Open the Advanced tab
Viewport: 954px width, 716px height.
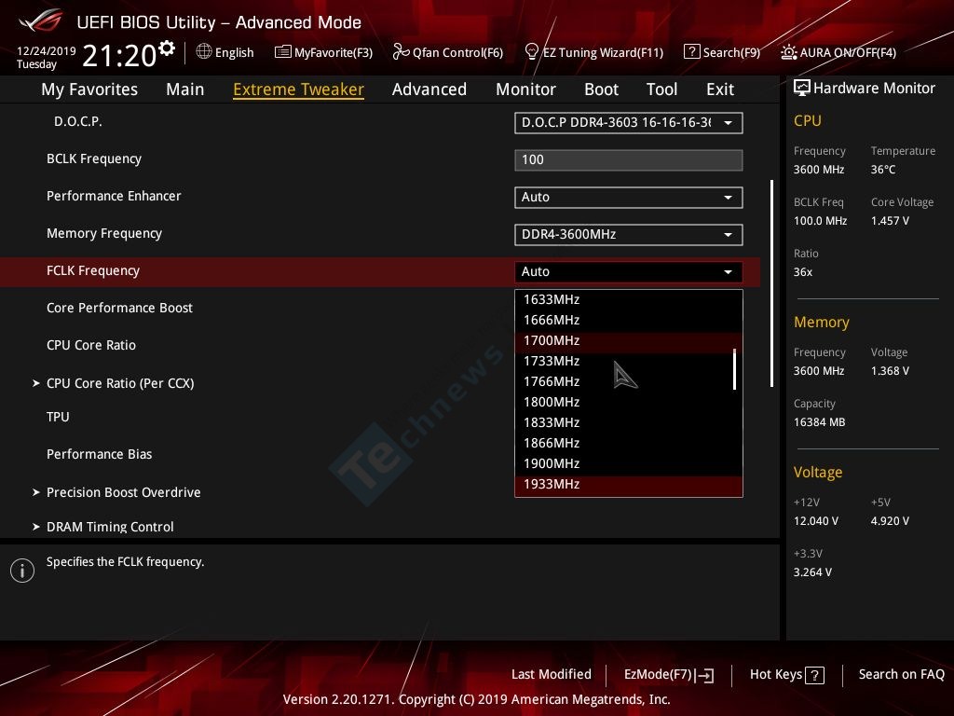tap(429, 89)
